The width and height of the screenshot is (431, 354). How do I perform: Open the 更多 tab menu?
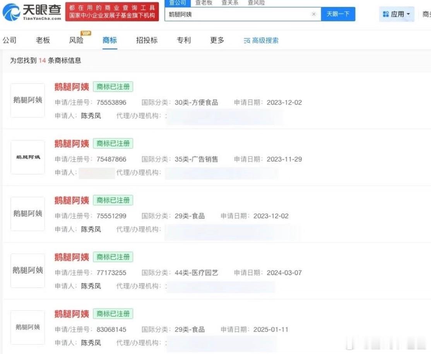[217, 40]
